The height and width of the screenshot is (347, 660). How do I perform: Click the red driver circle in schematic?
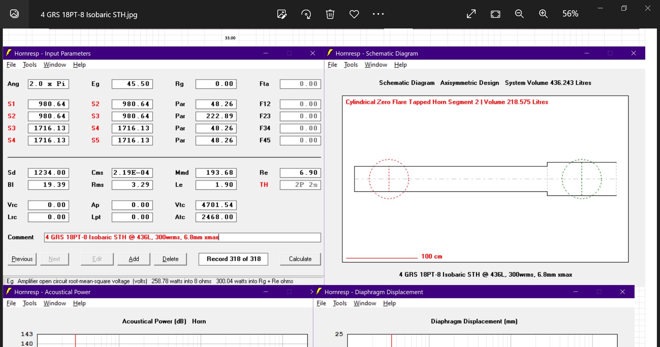tap(389, 179)
